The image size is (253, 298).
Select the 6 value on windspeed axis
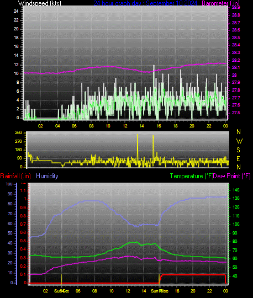[18, 91]
